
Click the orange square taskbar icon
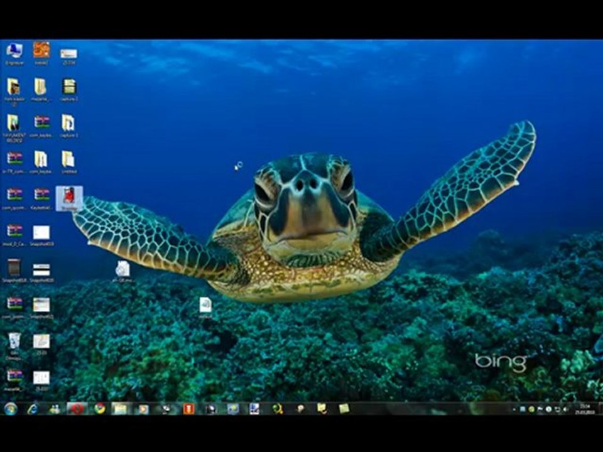188,409
